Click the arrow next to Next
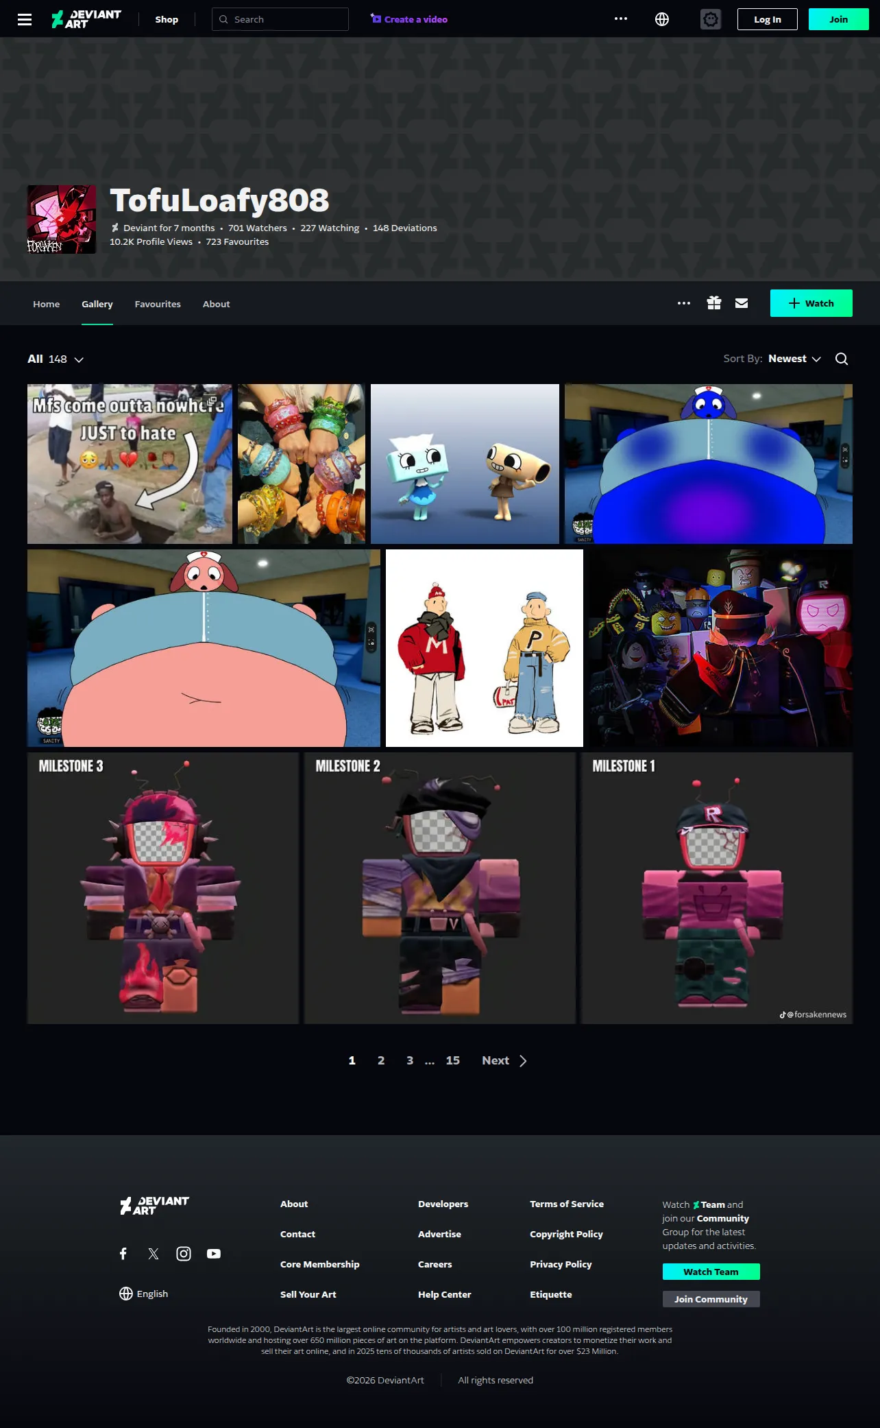880x1428 pixels. 523,1061
